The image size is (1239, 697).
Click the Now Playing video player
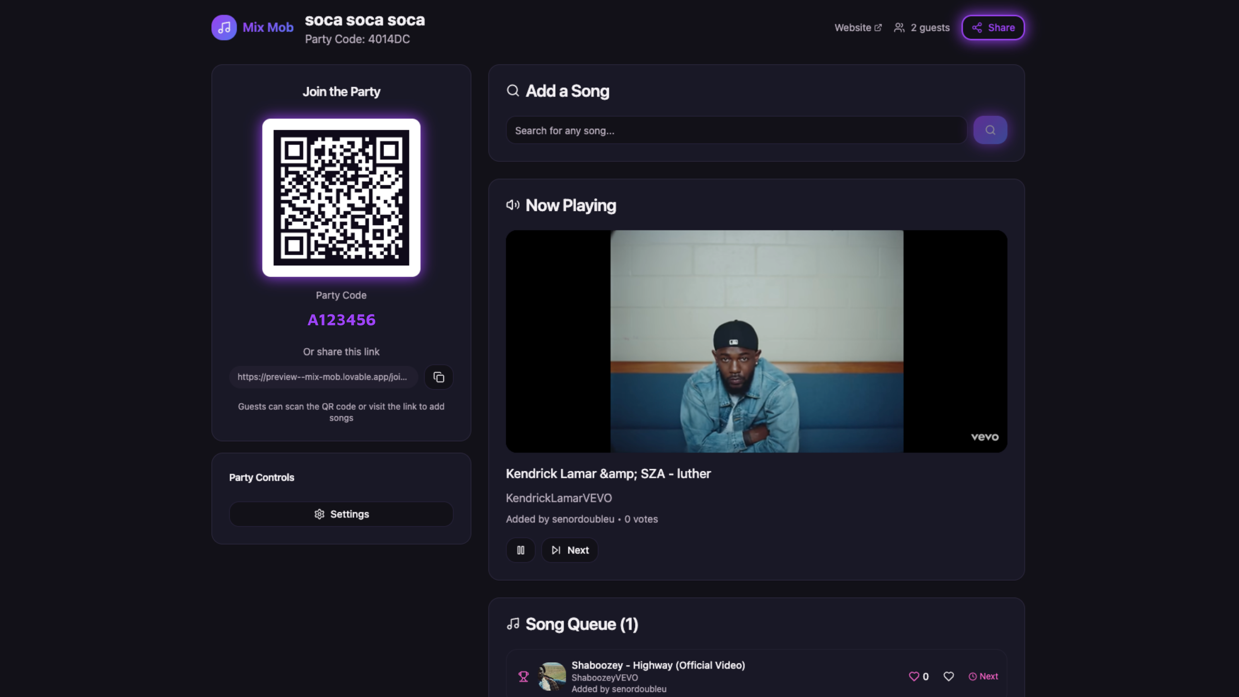[756, 341]
